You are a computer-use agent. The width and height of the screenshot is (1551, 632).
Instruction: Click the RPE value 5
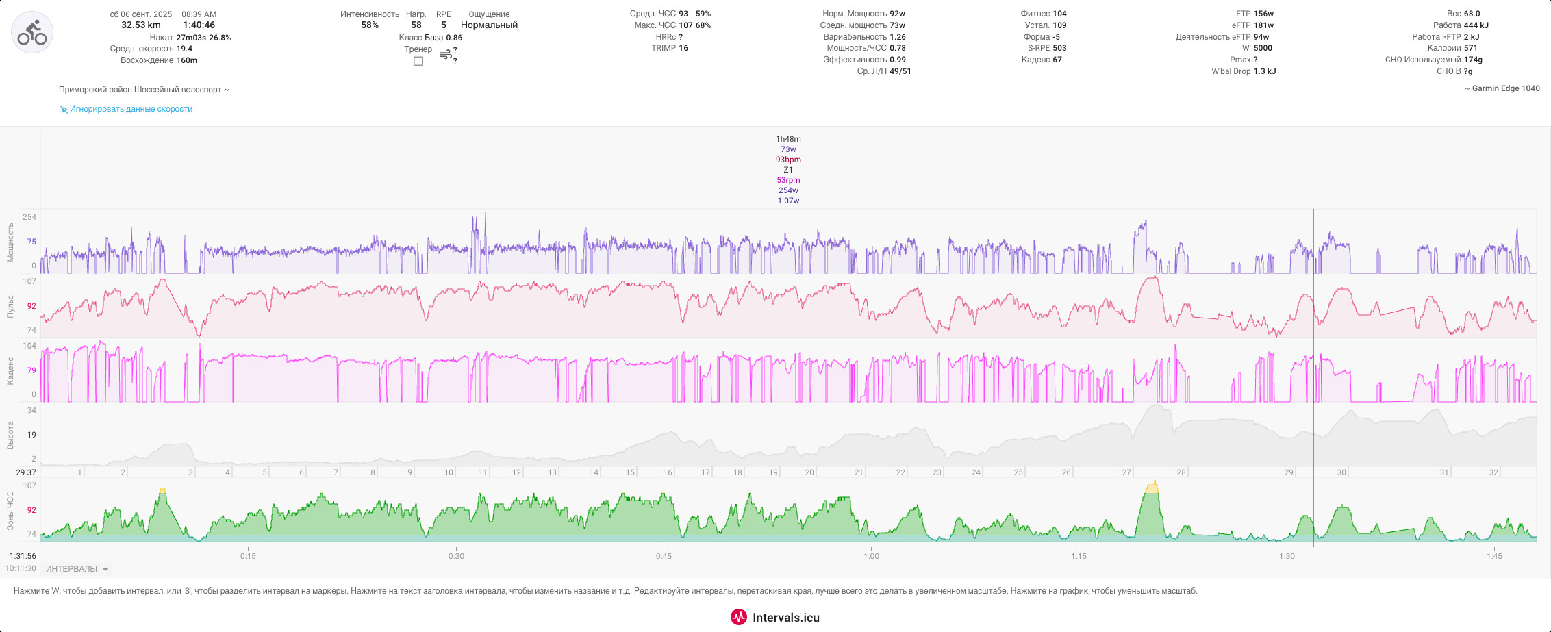(444, 25)
